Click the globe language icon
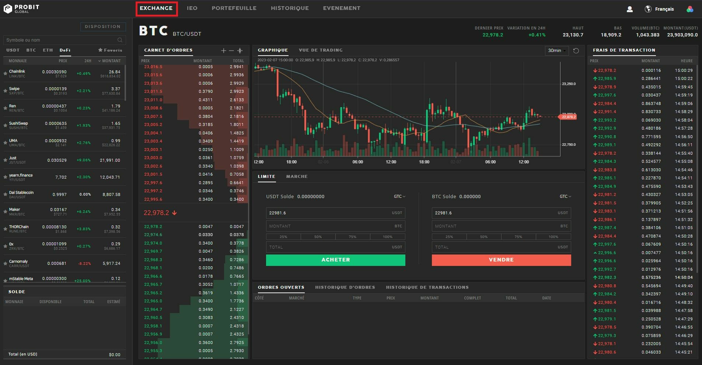 (648, 9)
